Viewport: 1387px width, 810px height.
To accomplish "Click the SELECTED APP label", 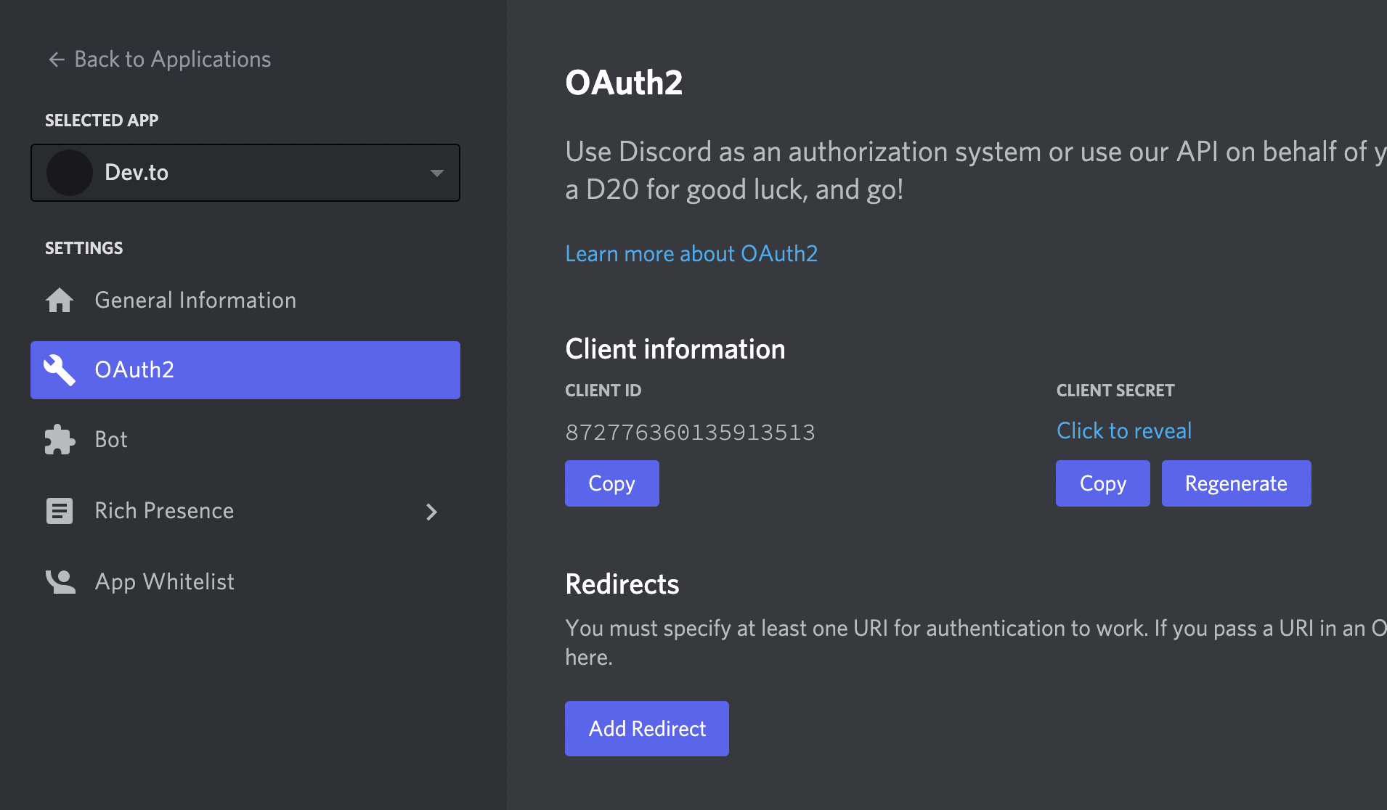I will tap(102, 120).
